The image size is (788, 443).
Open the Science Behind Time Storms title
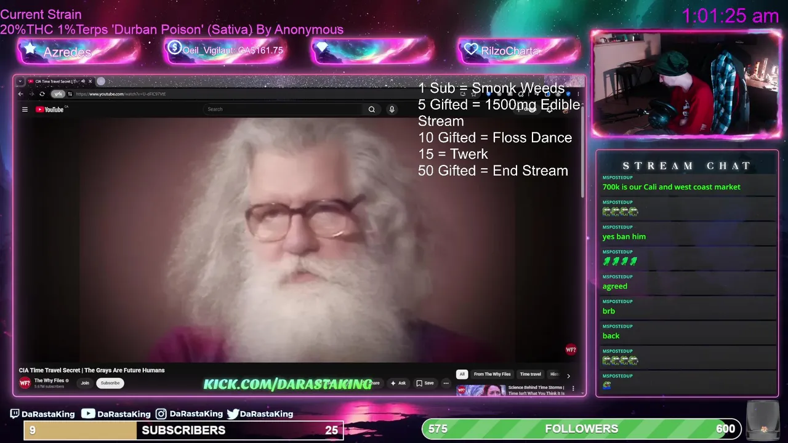[536, 390]
